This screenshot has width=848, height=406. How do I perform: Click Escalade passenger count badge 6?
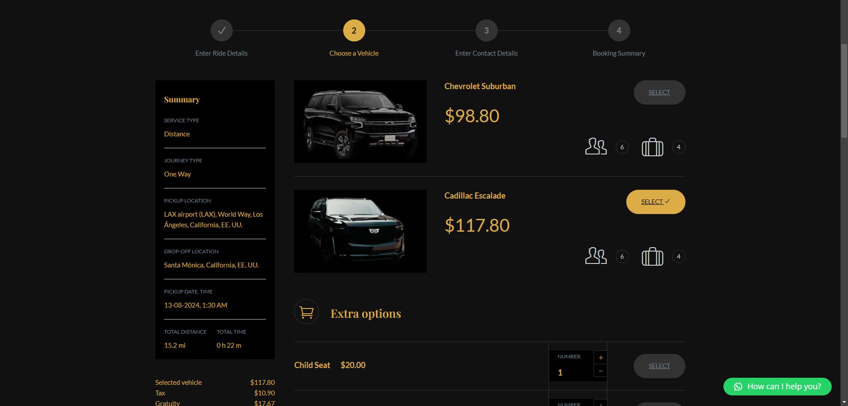(622, 256)
